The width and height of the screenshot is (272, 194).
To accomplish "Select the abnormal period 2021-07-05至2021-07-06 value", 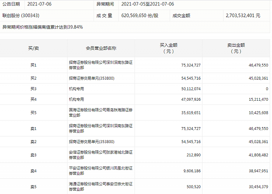I will 148,4.
